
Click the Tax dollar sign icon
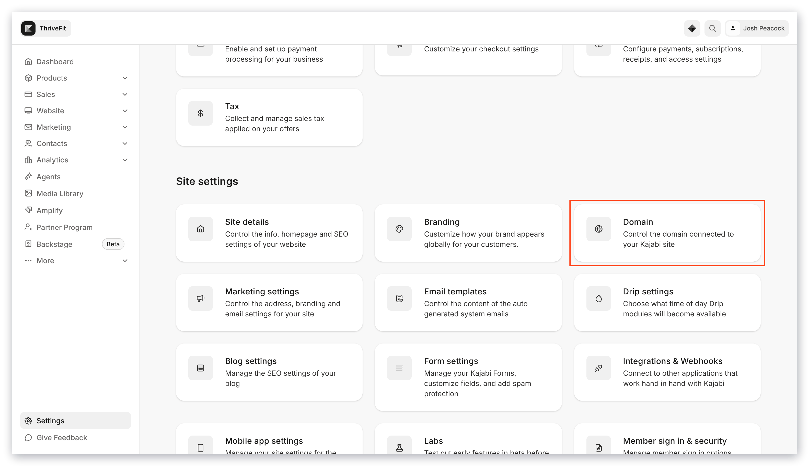click(201, 113)
